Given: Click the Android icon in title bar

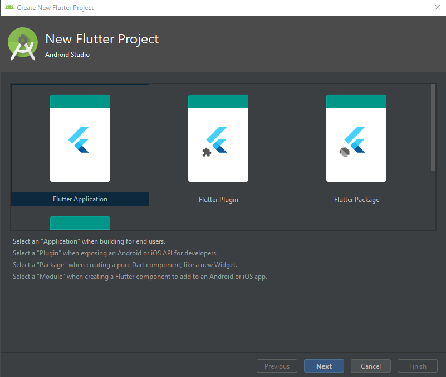Looking at the screenshot, I should (9, 7).
